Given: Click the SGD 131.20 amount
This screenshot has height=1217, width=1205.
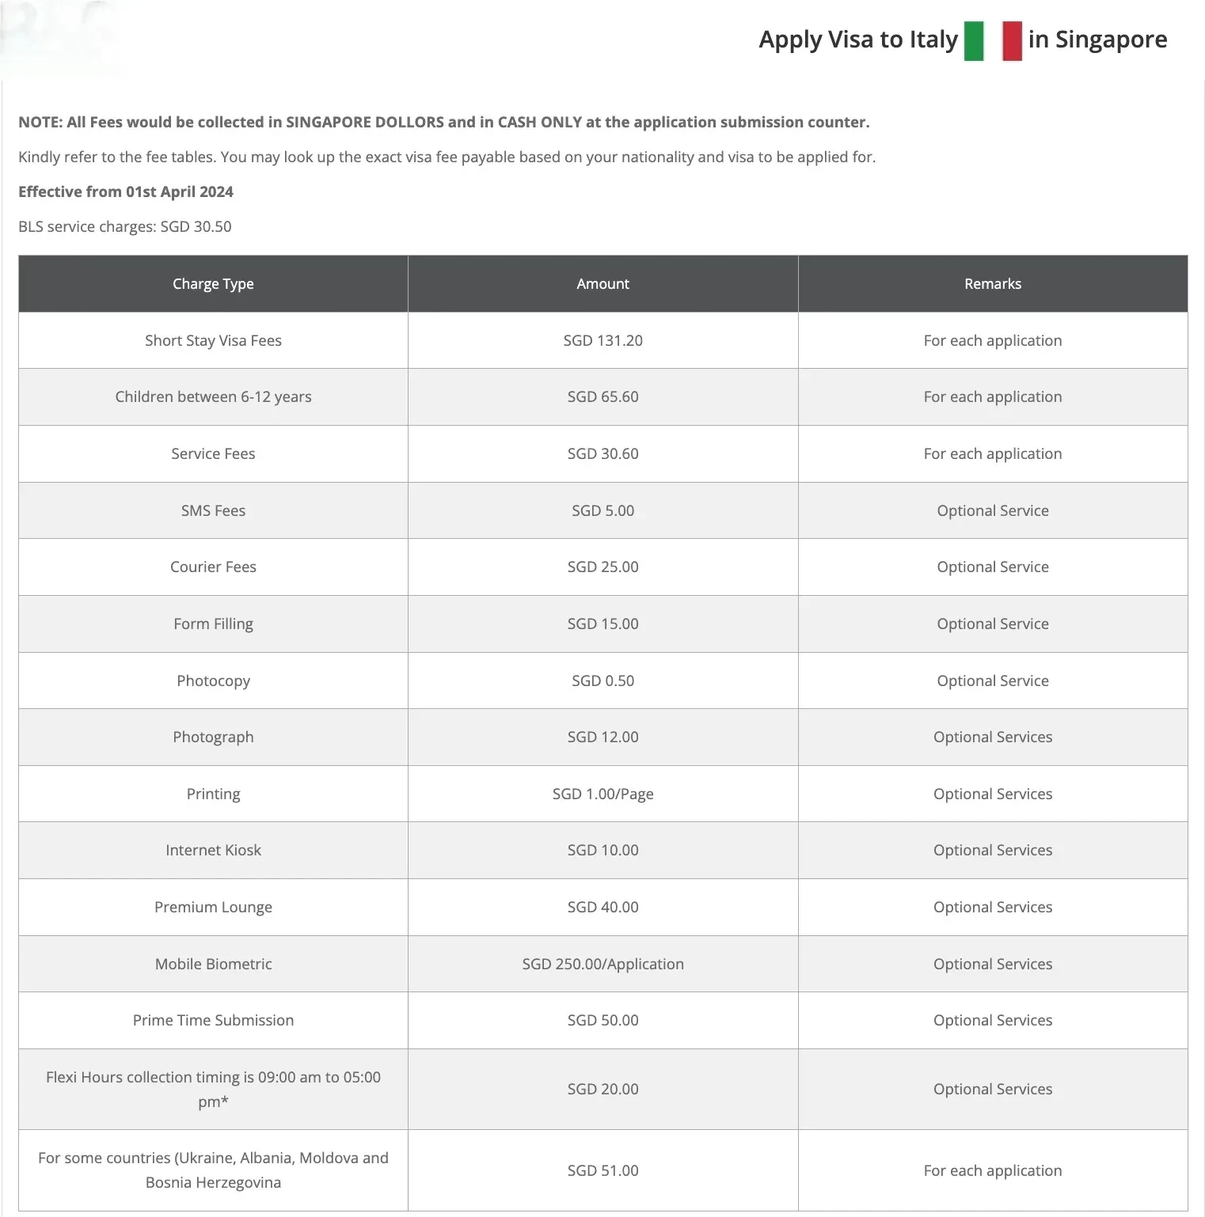Looking at the screenshot, I should pyautogui.click(x=602, y=341).
